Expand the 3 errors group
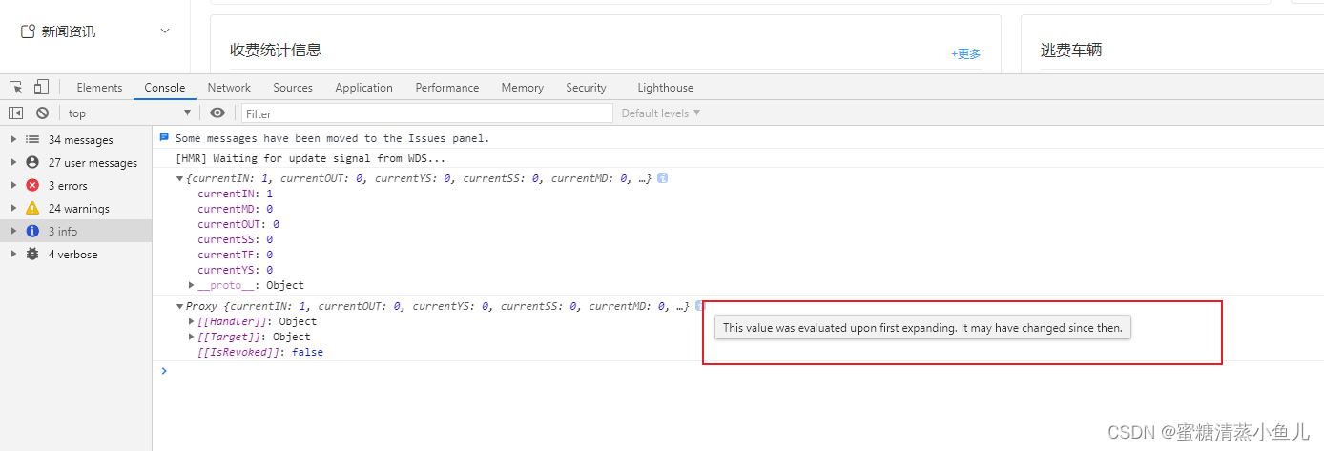1324x451 pixels. coord(13,186)
